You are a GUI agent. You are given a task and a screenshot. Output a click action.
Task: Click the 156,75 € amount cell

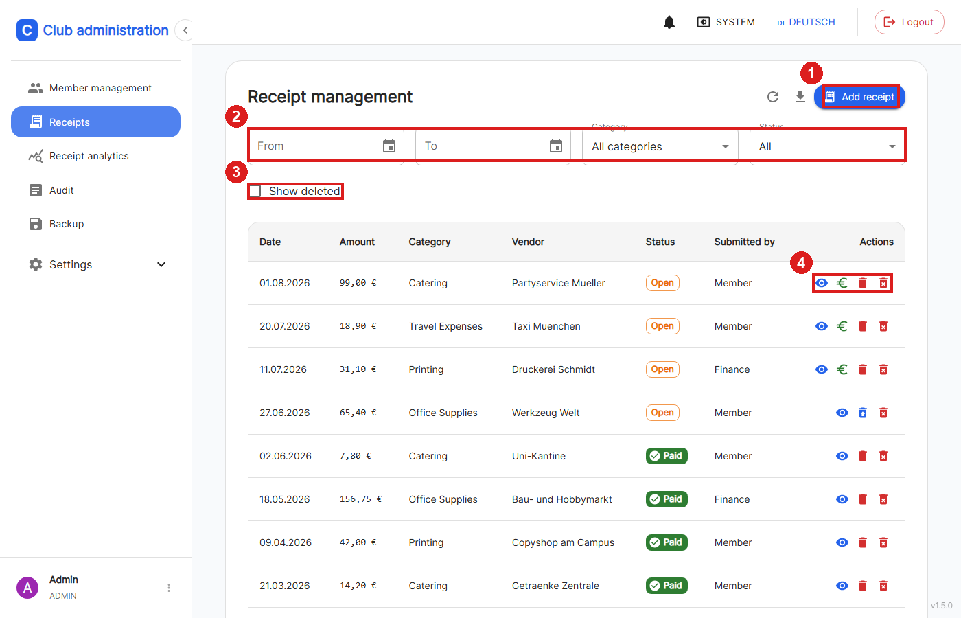(x=360, y=499)
